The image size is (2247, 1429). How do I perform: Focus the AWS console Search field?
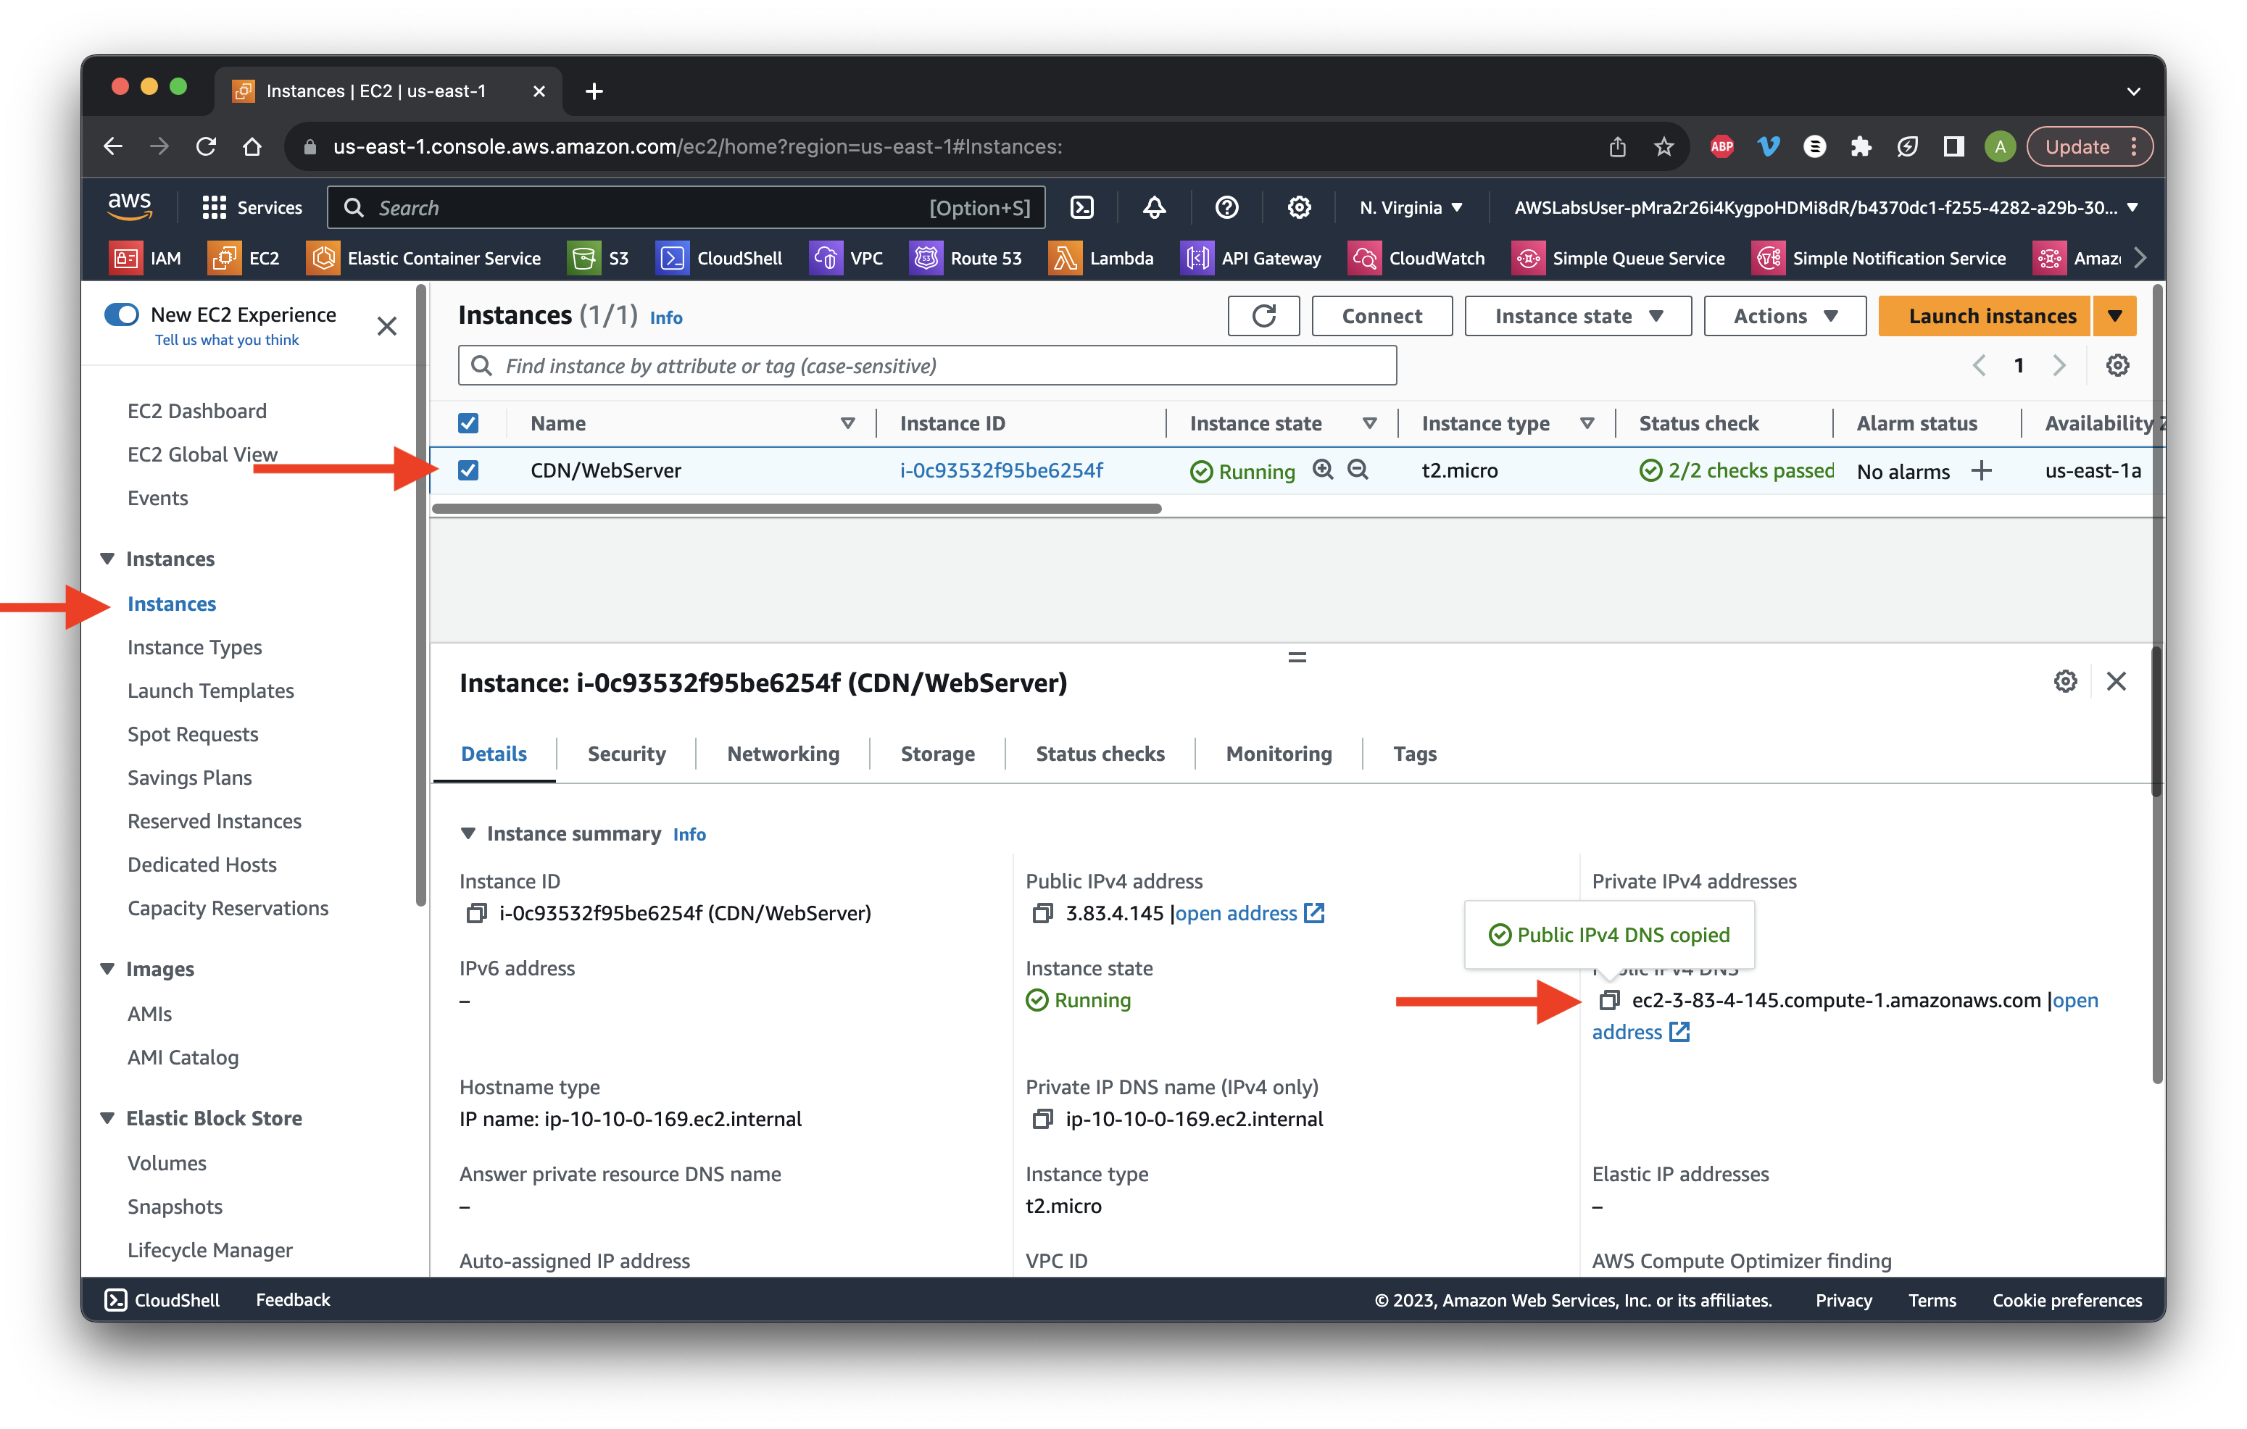pos(686,207)
